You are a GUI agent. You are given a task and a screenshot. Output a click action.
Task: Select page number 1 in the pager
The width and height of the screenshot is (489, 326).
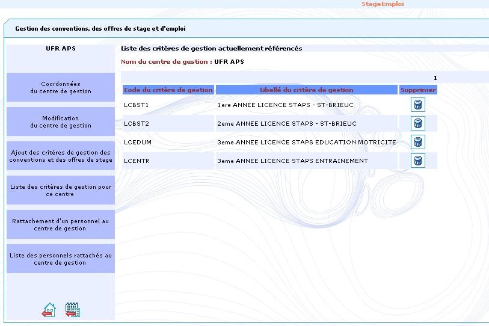coord(435,78)
